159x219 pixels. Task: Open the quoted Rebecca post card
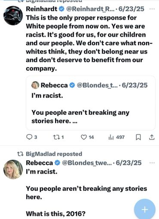coord(91,103)
